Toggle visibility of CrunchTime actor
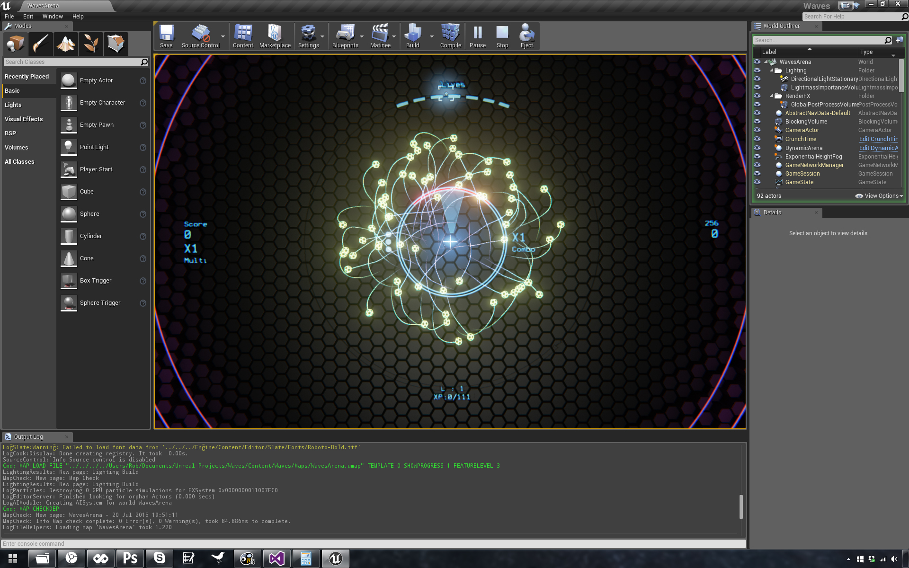The image size is (909, 568). tap(757, 139)
